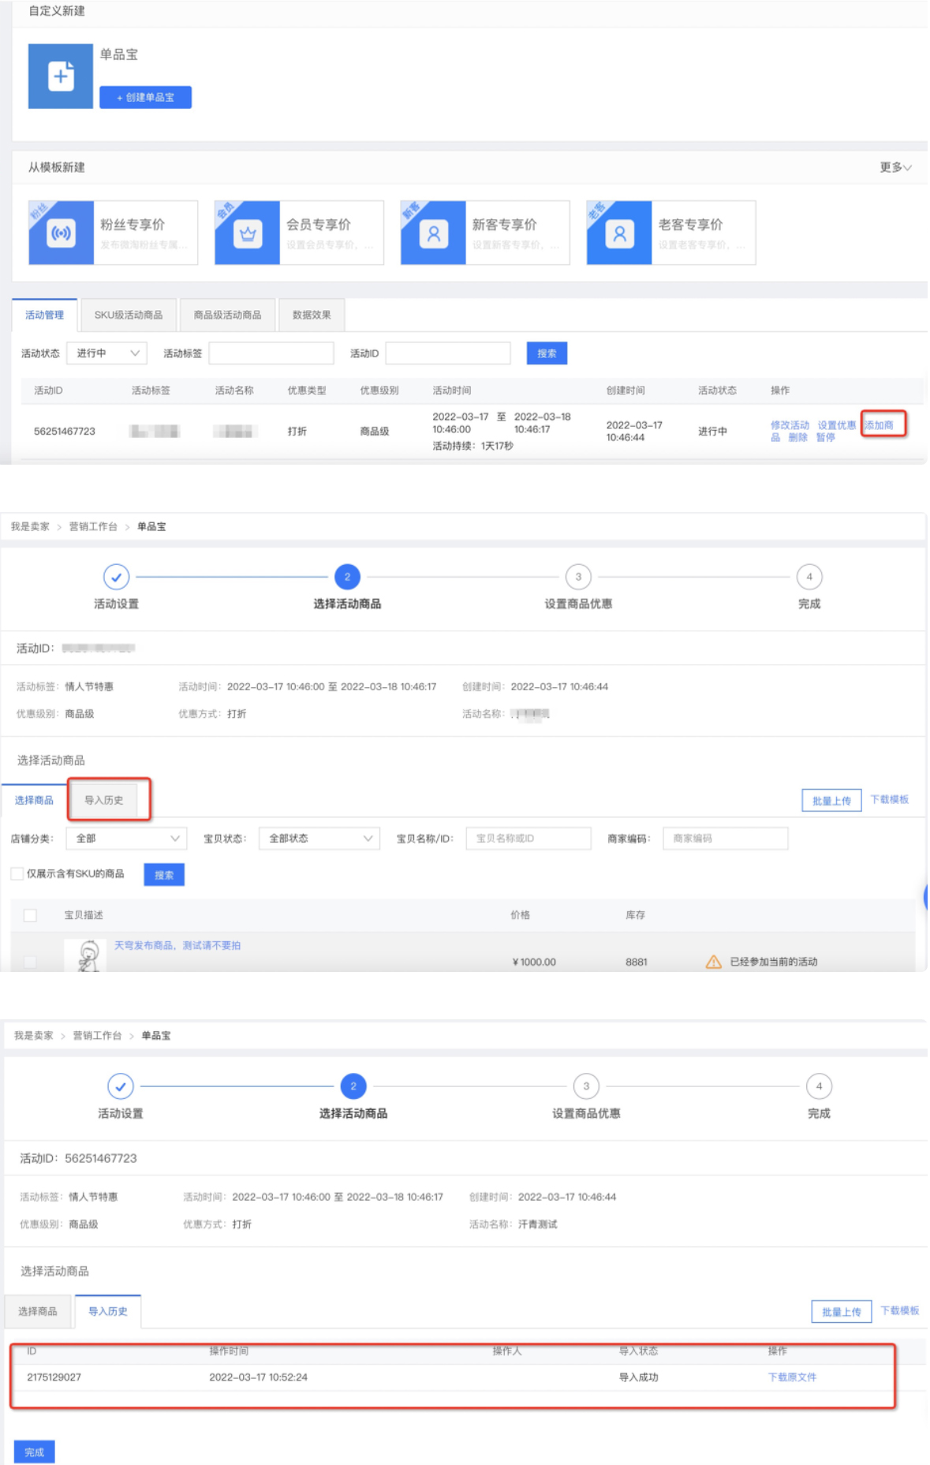Choose the 新客专享价 person template icon

(x=433, y=234)
